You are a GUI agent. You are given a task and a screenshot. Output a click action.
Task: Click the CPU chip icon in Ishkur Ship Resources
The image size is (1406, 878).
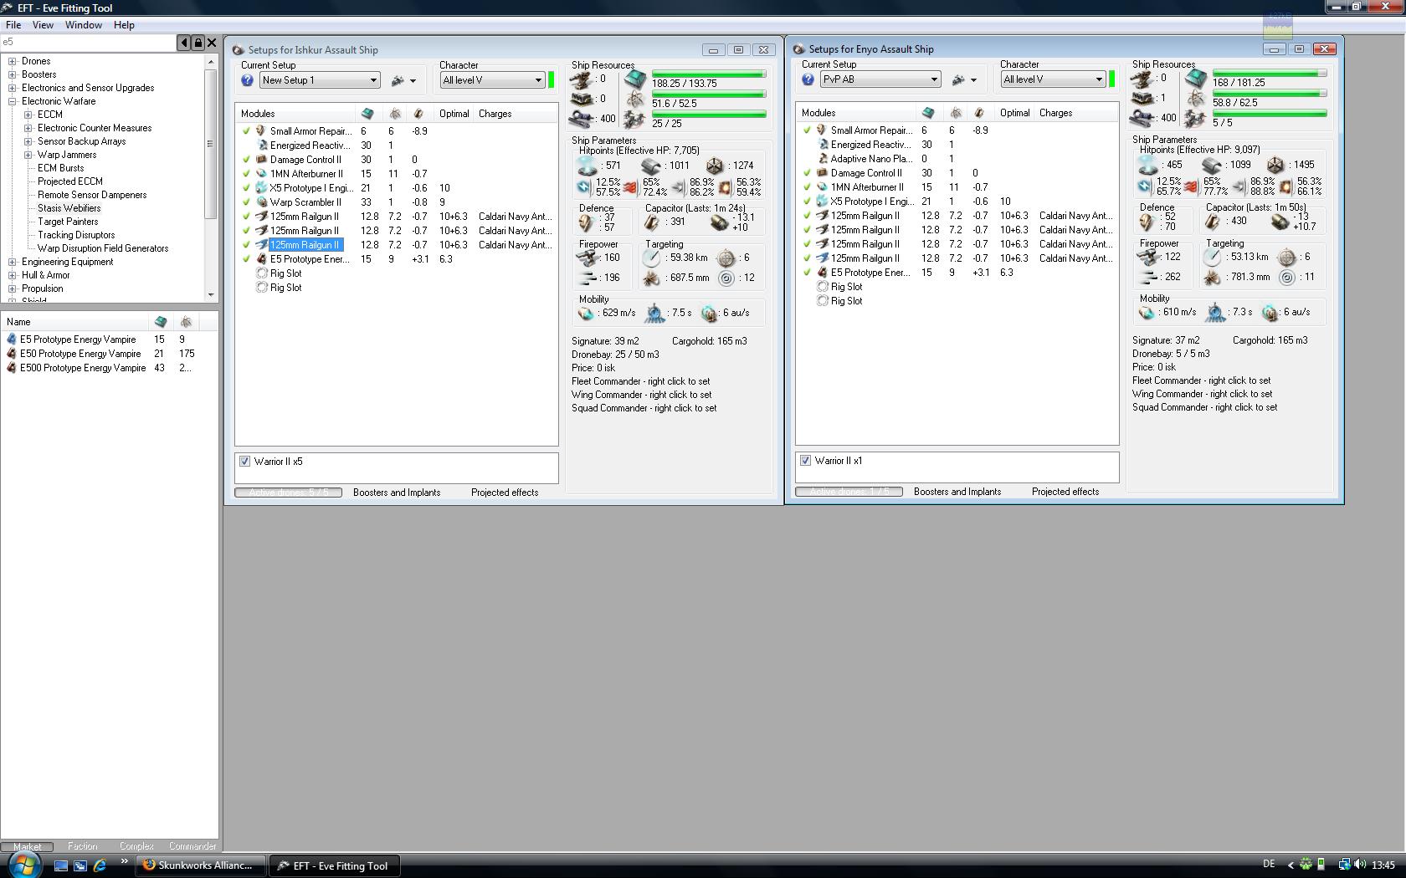(636, 79)
